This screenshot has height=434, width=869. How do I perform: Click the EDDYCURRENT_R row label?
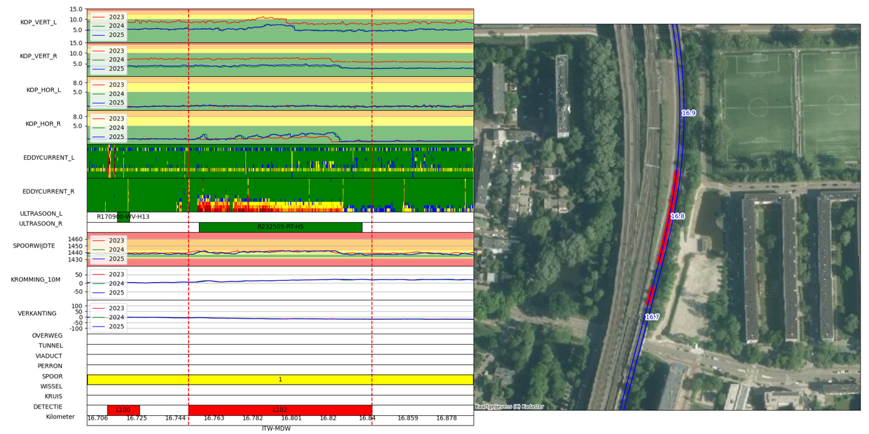pos(48,192)
